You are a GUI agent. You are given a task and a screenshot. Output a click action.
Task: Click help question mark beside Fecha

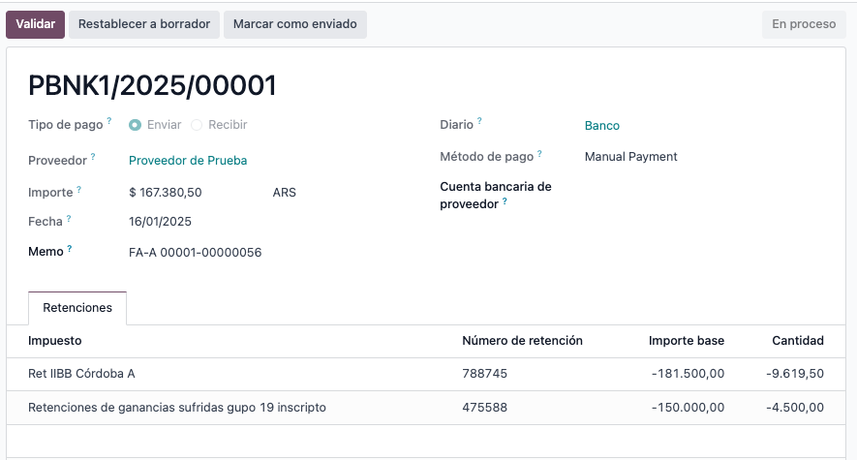pyautogui.click(x=70, y=218)
